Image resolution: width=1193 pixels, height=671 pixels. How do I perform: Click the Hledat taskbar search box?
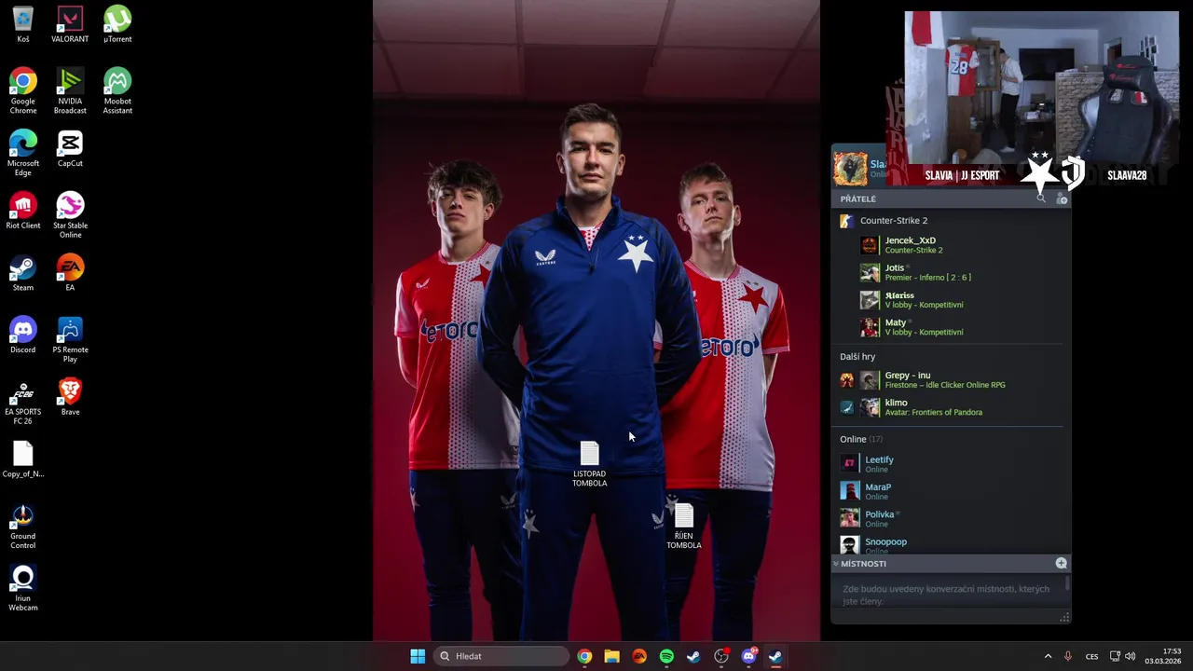502,656
